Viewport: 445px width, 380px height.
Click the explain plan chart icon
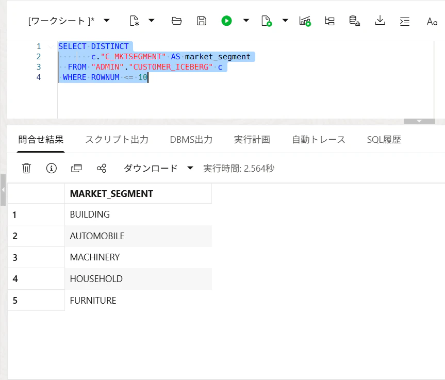point(305,21)
